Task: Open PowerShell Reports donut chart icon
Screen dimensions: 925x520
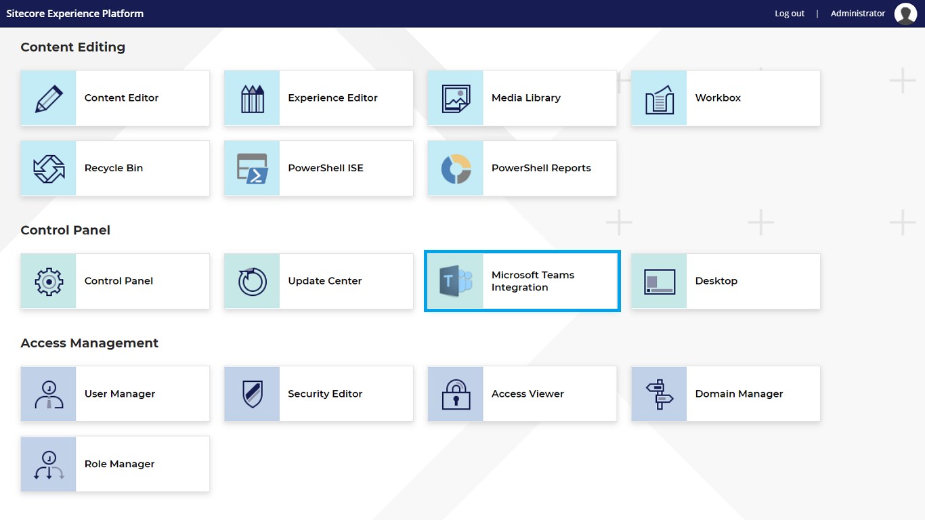Action: (x=456, y=169)
